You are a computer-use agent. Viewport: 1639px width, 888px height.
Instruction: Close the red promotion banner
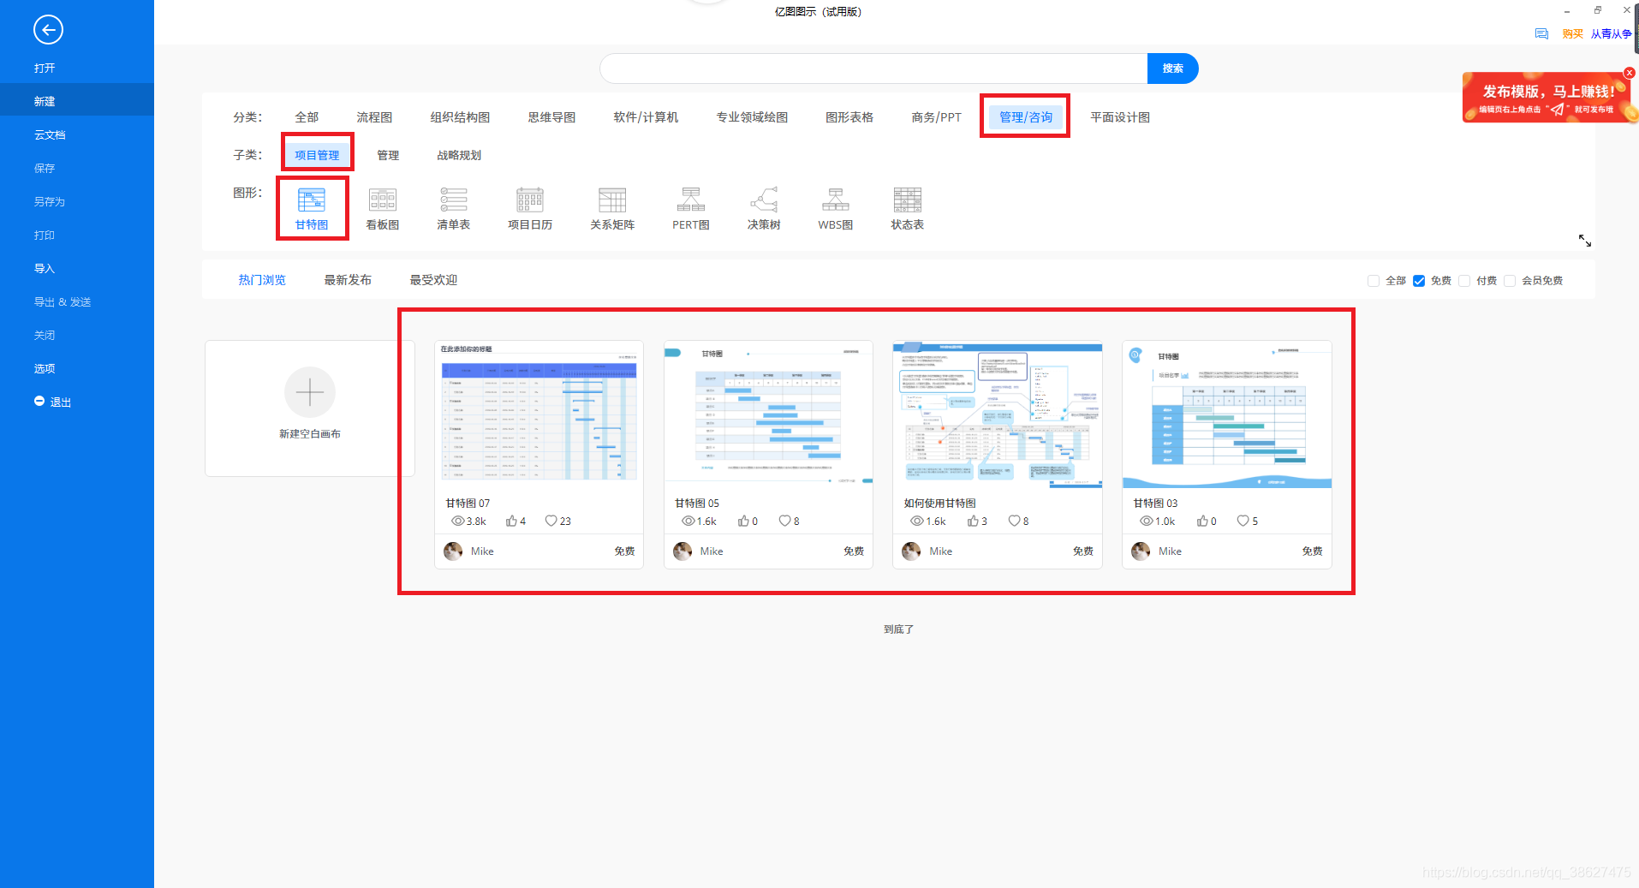point(1630,73)
